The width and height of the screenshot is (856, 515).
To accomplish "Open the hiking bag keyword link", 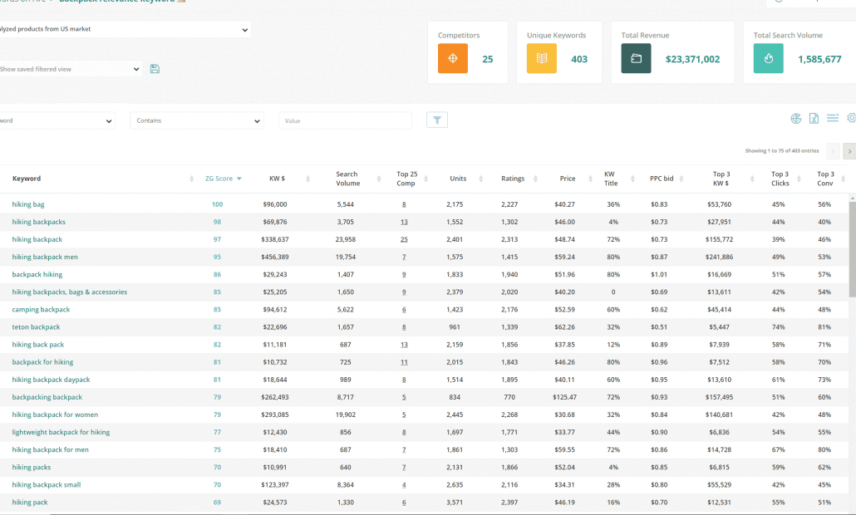I will [x=28, y=204].
